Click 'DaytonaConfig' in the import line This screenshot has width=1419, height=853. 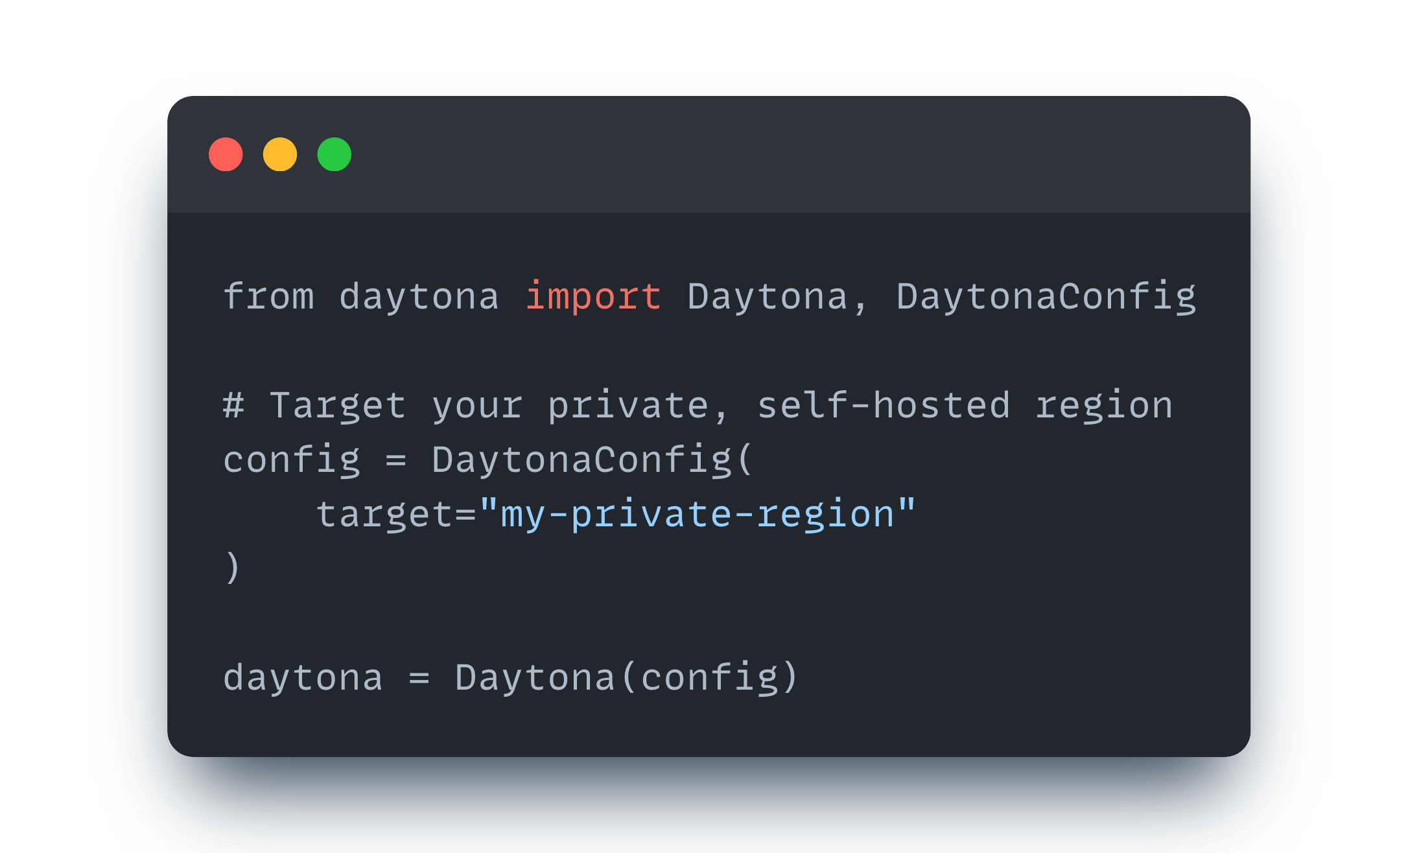click(1046, 297)
